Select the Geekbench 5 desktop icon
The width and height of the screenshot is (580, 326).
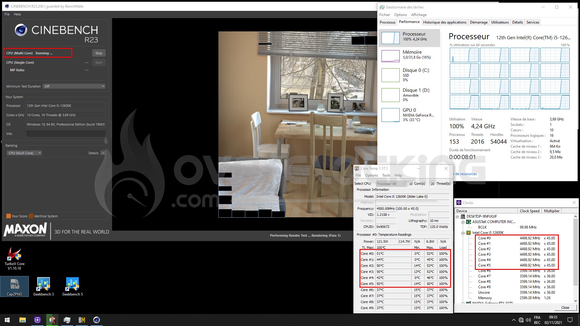pyautogui.click(x=72, y=286)
